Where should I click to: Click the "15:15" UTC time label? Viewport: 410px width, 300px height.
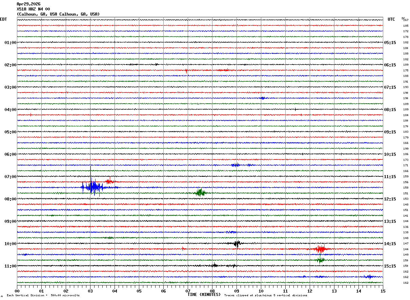390,266
